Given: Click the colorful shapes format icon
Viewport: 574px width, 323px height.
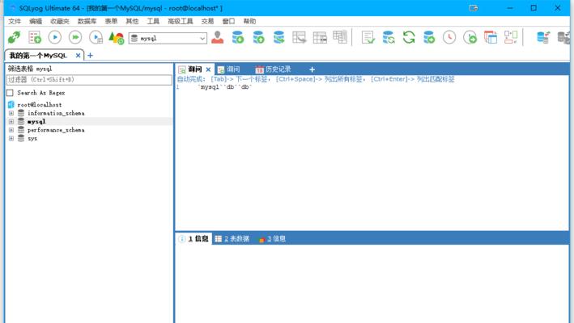Looking at the screenshot, I should click(117, 38).
